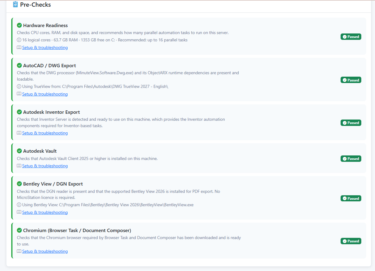Screen dimensions: 375x271
Task: Open Setup & troubleshooting for Bentley View / DGN
Action: click(45, 212)
